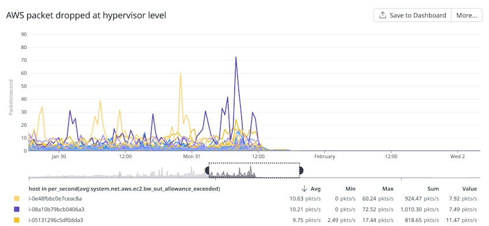
Task: Open the More... menu
Action: coord(466,15)
